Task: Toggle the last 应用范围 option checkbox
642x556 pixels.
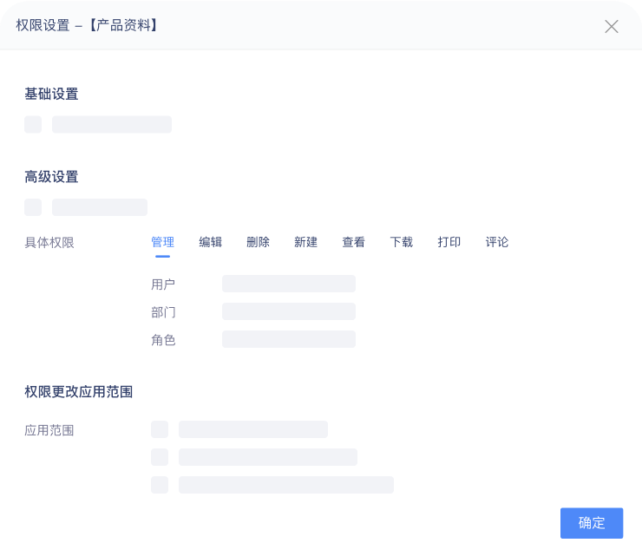Action: click(160, 485)
